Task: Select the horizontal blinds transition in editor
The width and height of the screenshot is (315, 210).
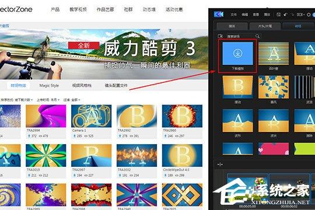Action: pos(274,54)
